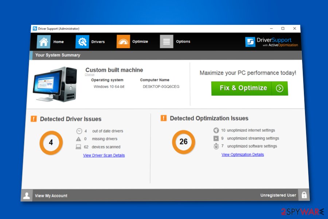This screenshot has width=328, height=219.
Task: Click the computer name 'DESKTOP-0GQ6CEG'
Action: pyautogui.click(x=161, y=87)
